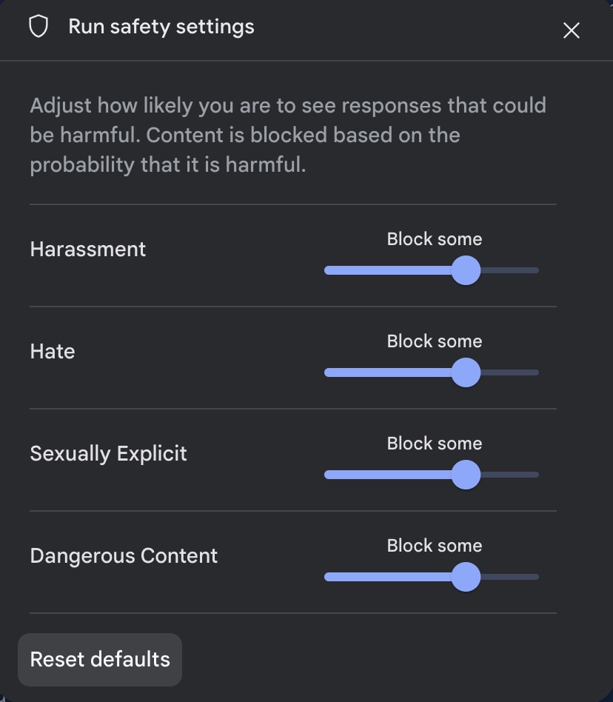Click the Harassment category label
Viewport: 613px width, 702px height.
click(x=88, y=249)
